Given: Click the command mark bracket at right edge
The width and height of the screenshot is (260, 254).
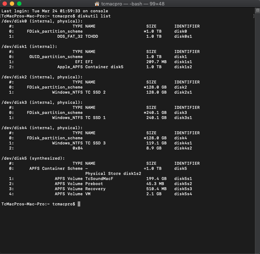Looking at the screenshot, I should click(x=253, y=16).
